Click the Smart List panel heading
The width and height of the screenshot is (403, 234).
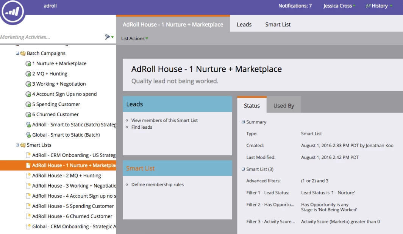[x=140, y=168]
